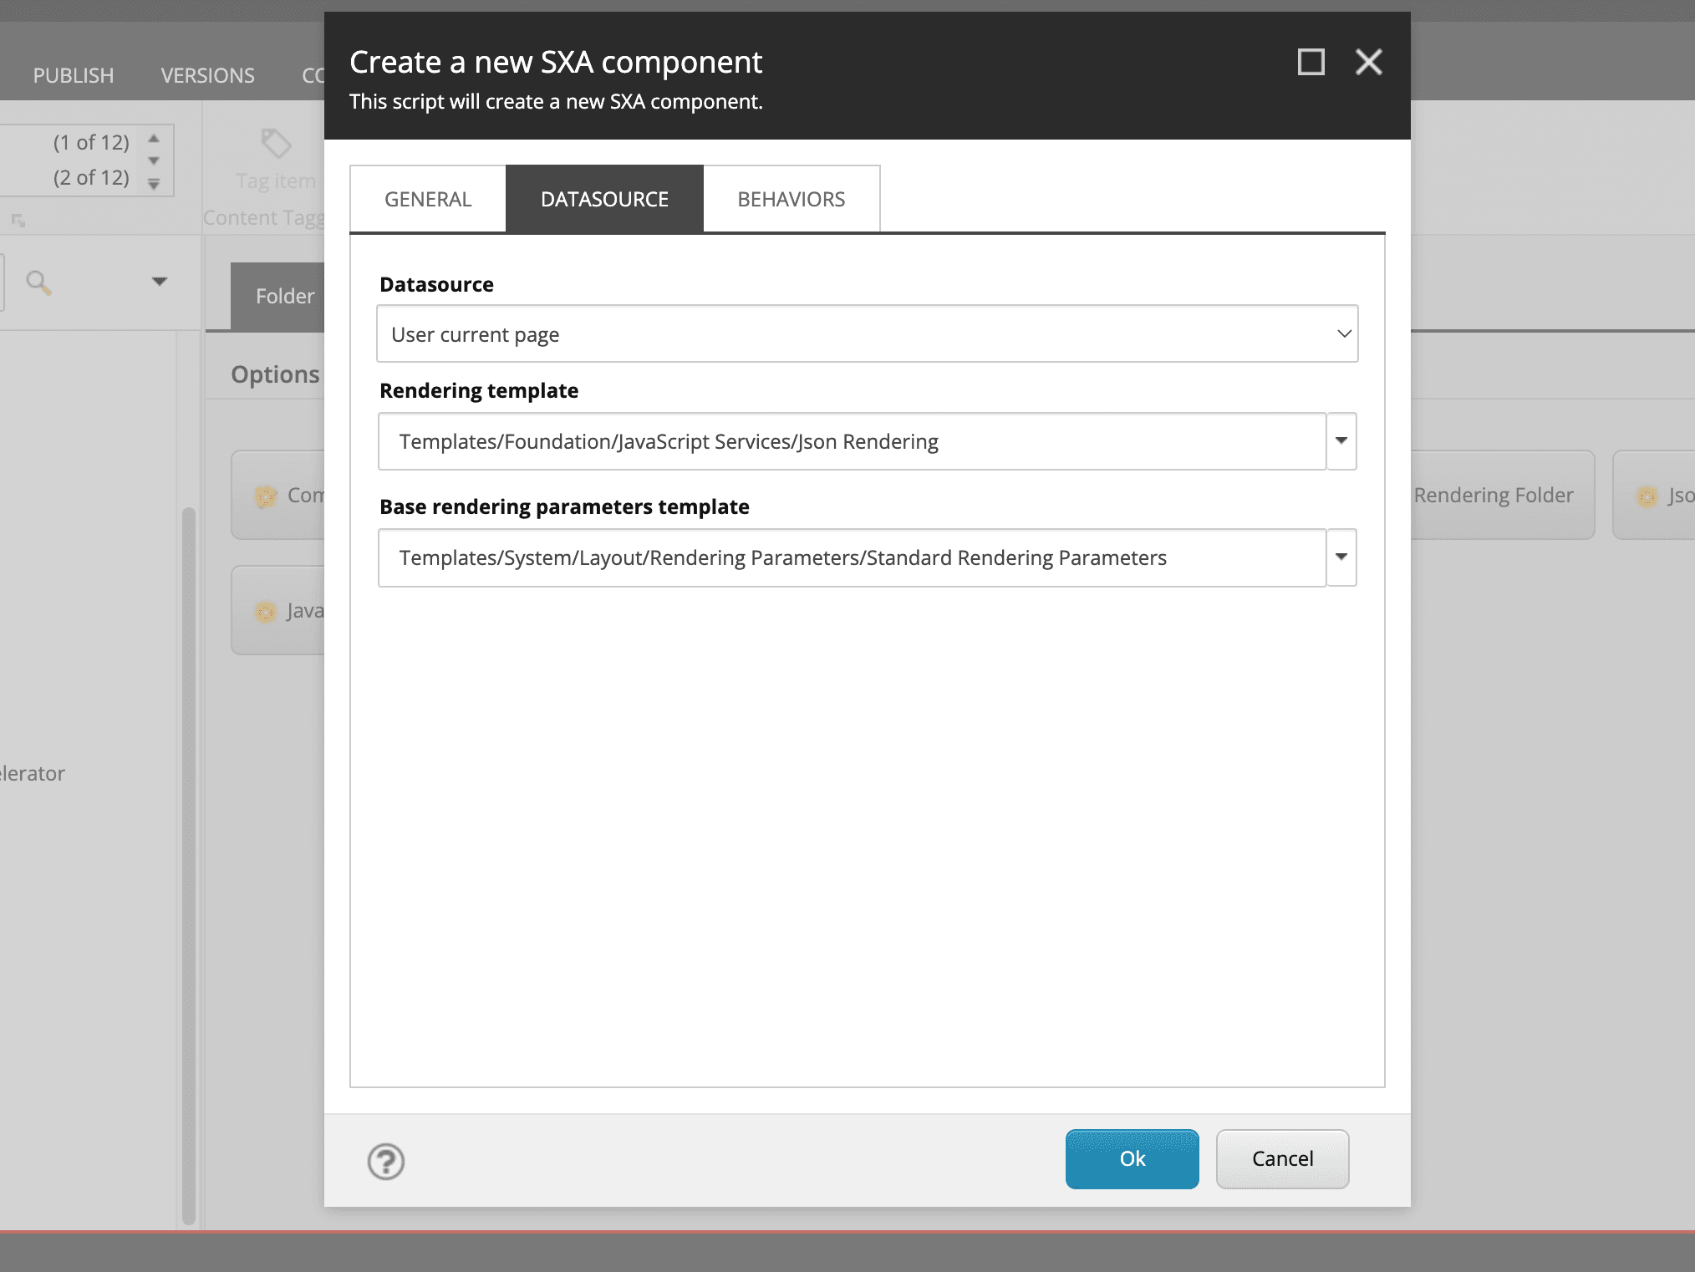Expand the Rendering template dropdown arrow

pos(1341,441)
